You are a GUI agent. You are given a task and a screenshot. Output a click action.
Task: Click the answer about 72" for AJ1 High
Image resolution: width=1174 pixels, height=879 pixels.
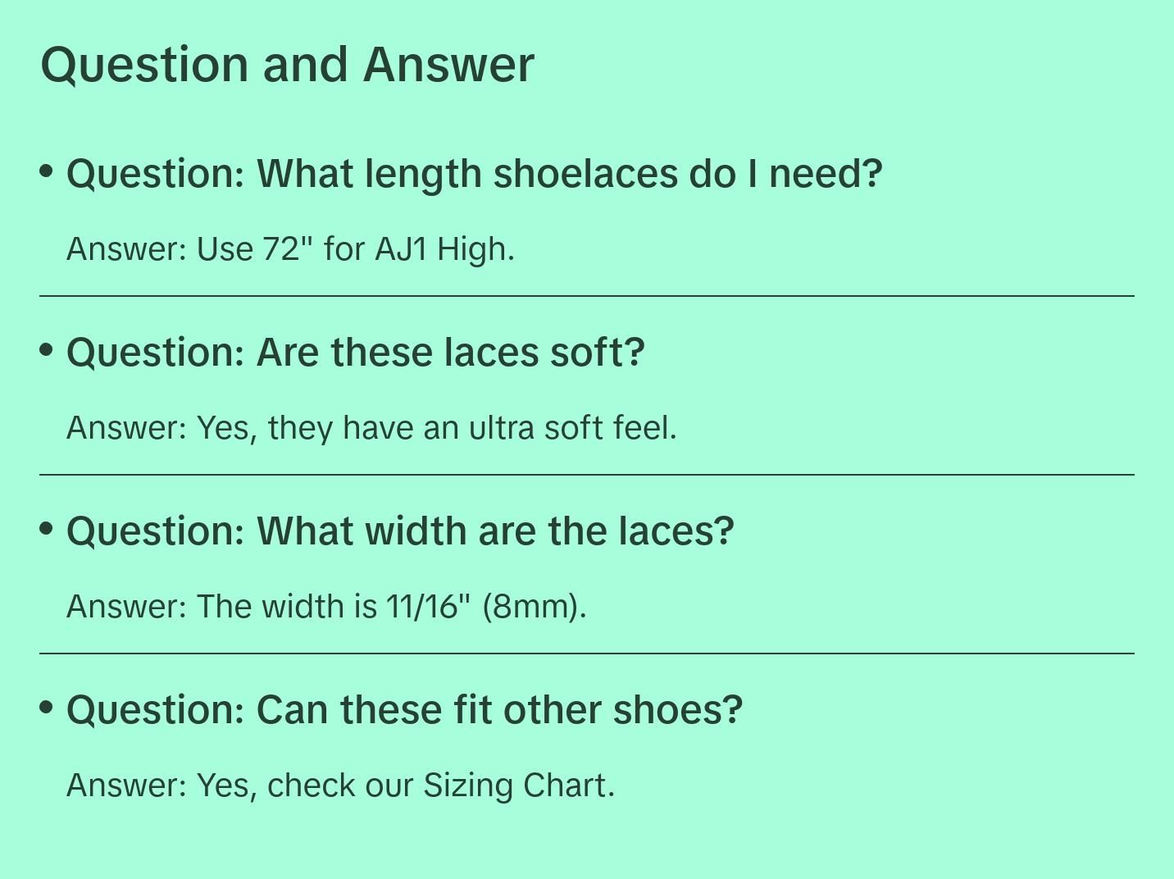pyautogui.click(x=290, y=249)
